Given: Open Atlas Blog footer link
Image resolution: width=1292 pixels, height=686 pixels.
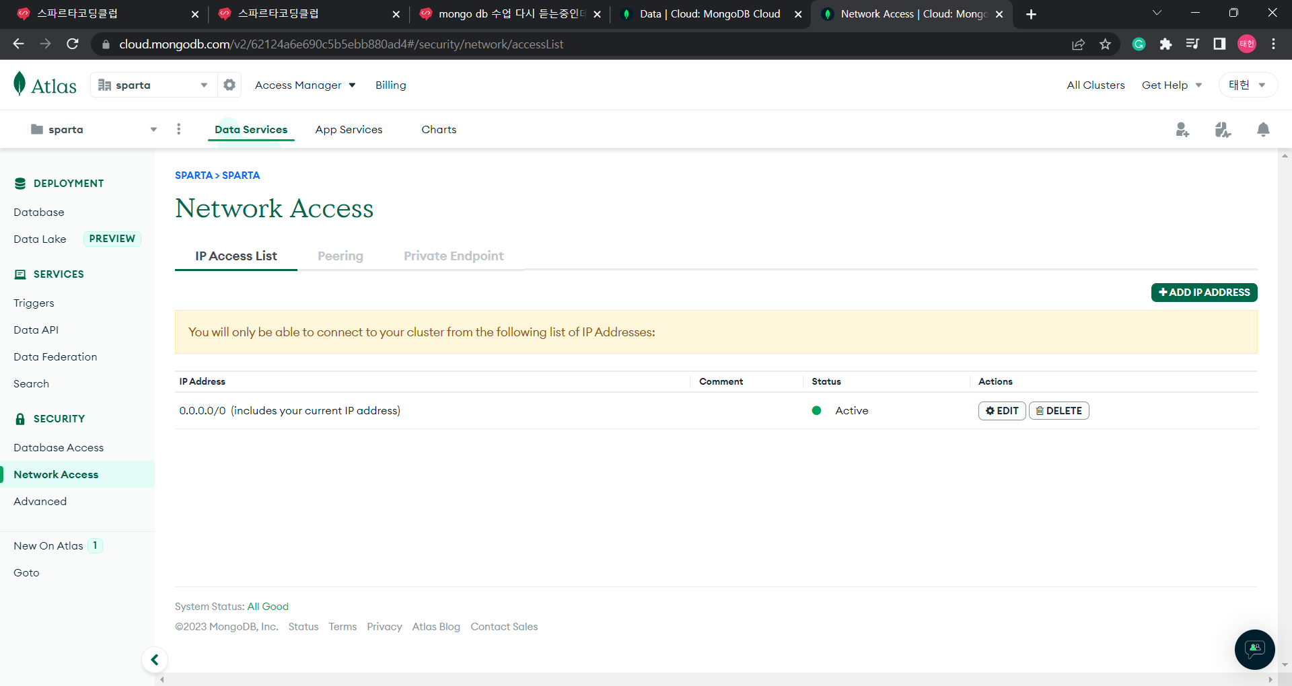Looking at the screenshot, I should [436, 626].
